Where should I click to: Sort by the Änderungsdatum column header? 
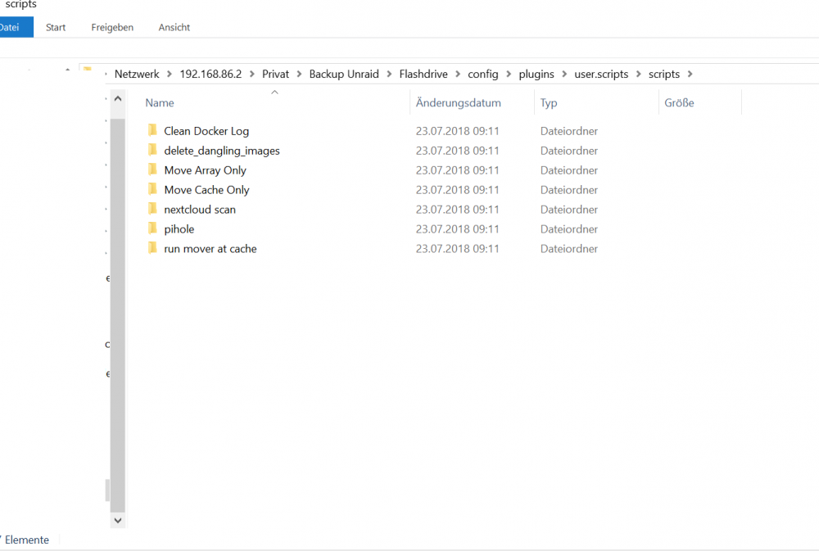click(458, 103)
